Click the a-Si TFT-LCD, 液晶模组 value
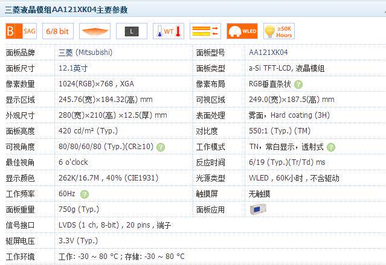386x265 pixels. click(x=286, y=68)
